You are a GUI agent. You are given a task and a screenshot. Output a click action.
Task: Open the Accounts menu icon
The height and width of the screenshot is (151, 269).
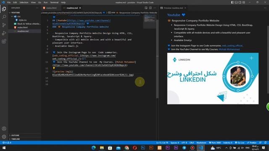click(x=4, y=129)
